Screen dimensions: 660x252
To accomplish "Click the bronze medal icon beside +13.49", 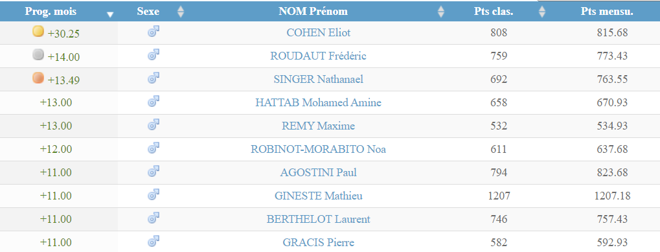I will [38, 78].
